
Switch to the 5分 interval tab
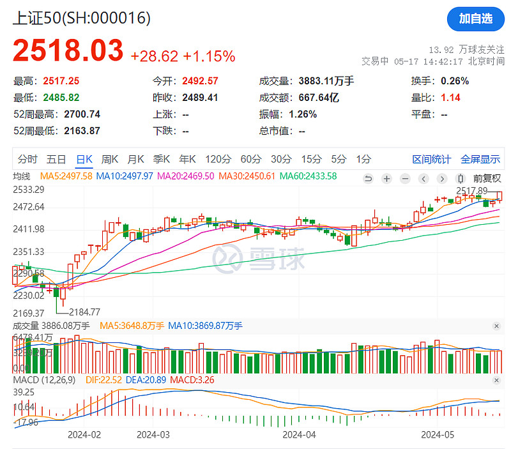[x=339, y=159]
